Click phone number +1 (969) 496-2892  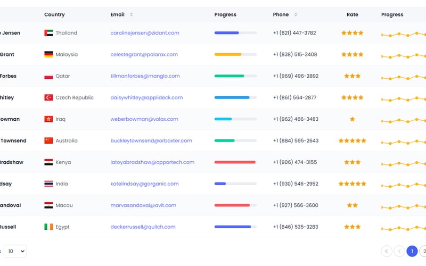pyautogui.click(x=296, y=76)
